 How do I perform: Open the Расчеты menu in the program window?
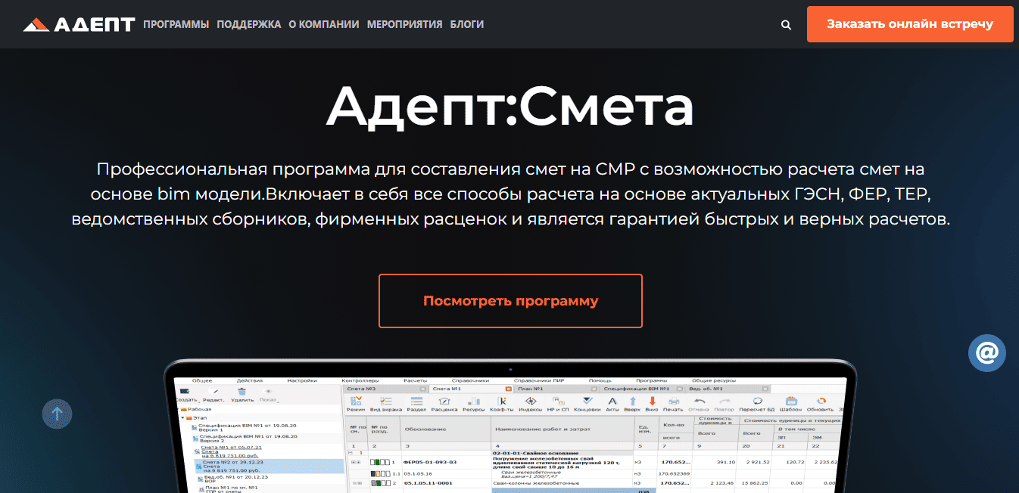click(415, 380)
